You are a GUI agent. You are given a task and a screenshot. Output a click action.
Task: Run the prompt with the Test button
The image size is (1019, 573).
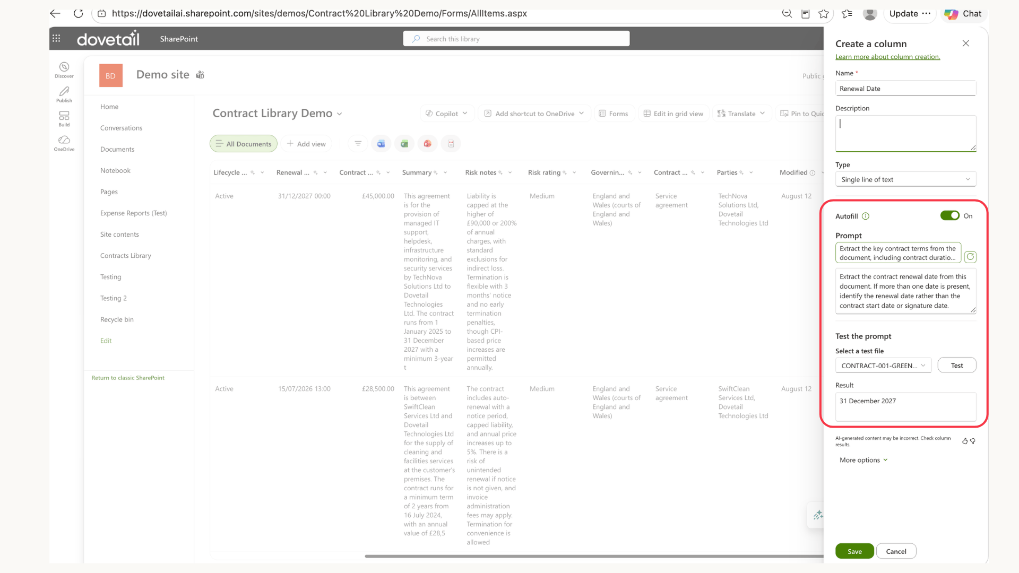tap(957, 366)
